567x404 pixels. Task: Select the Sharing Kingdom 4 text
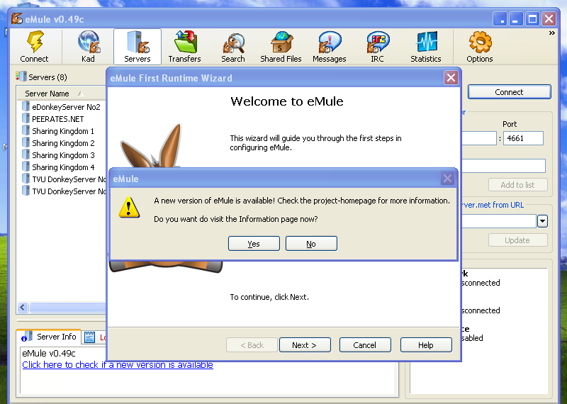(63, 167)
